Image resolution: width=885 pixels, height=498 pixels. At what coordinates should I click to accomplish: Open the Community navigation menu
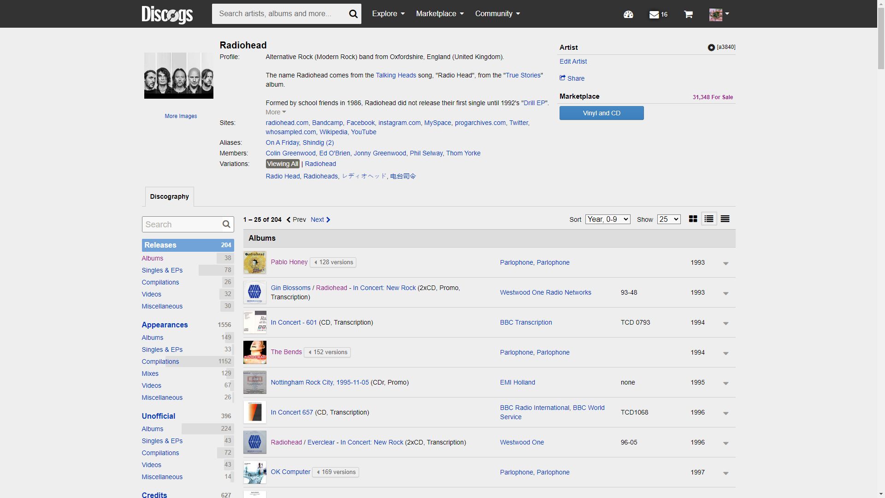click(497, 13)
